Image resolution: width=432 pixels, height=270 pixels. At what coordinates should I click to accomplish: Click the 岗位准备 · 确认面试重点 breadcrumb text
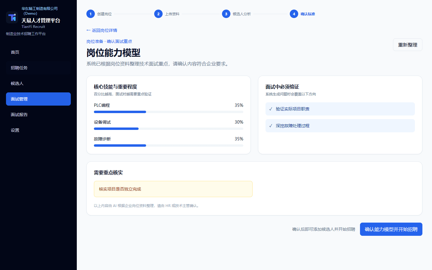pyautogui.click(x=109, y=41)
